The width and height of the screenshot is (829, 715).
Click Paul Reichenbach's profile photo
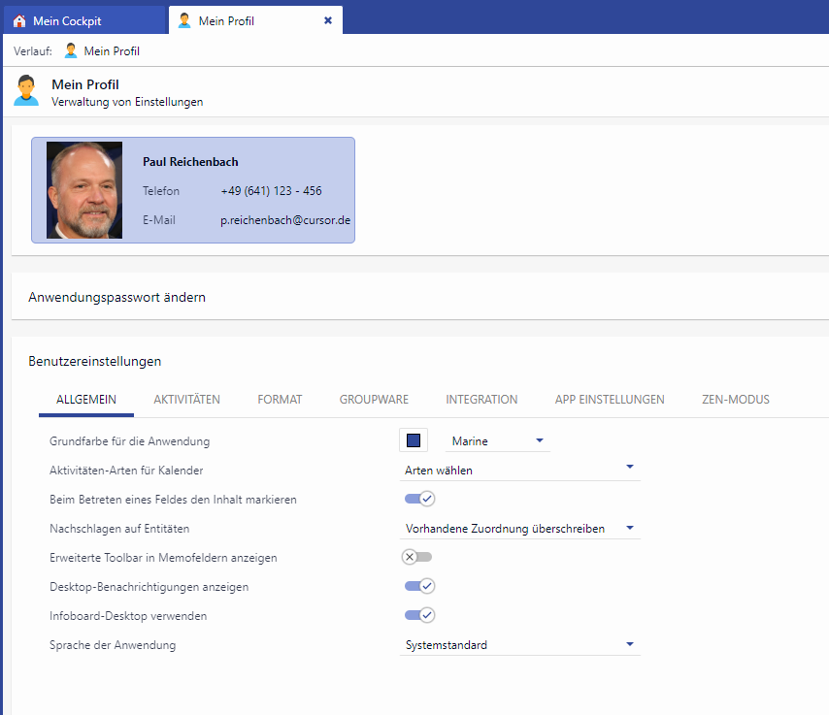[84, 190]
